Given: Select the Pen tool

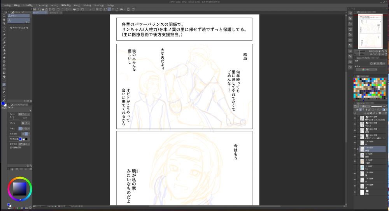Looking at the screenshot, I should click(4, 43).
